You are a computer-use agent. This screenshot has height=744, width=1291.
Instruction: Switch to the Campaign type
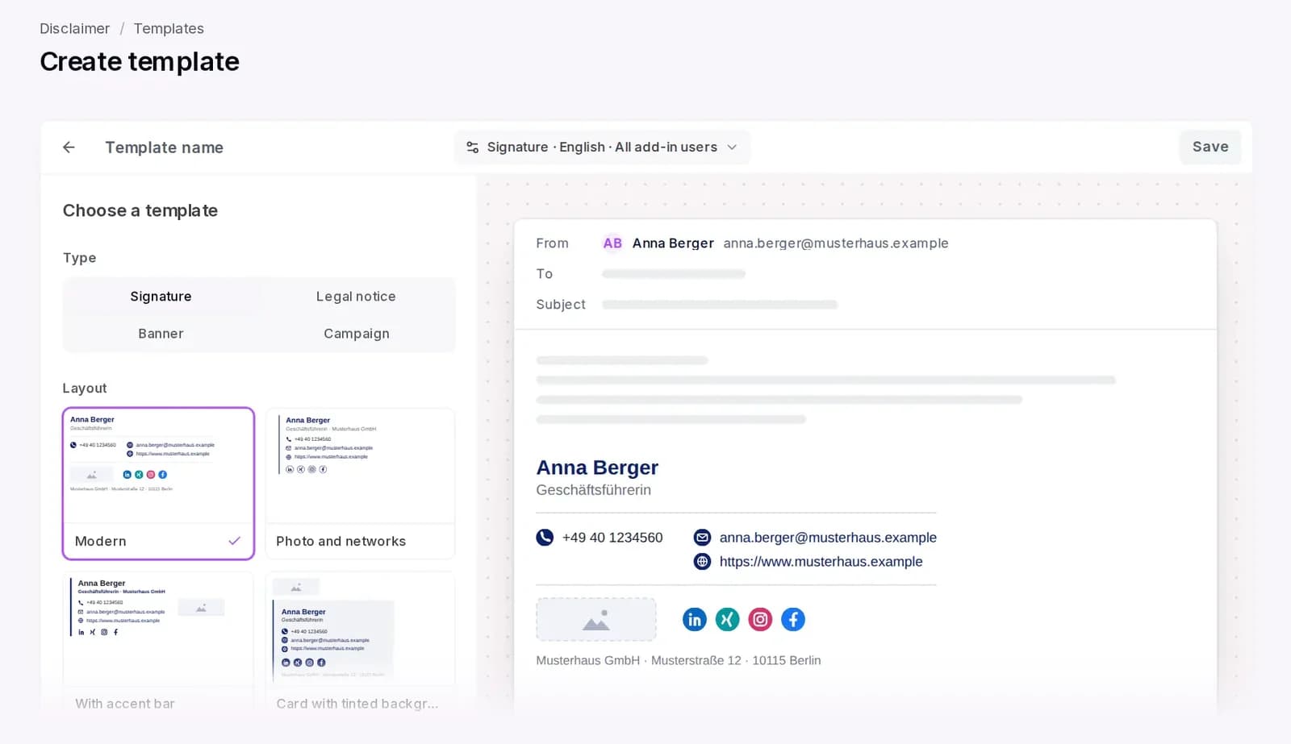pyautogui.click(x=356, y=334)
